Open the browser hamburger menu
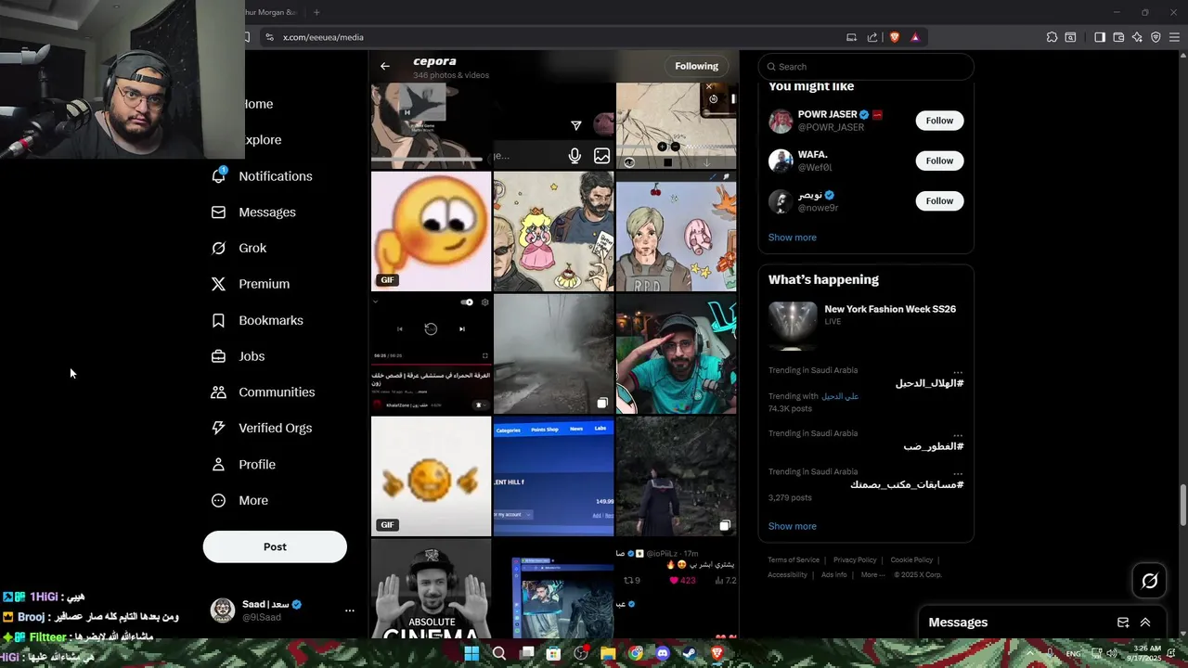1188x668 pixels. pos(1175,37)
